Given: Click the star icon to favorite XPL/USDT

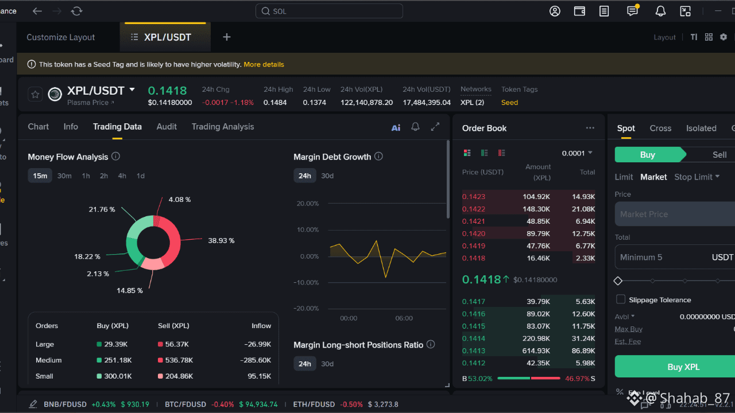Looking at the screenshot, I should [x=36, y=94].
